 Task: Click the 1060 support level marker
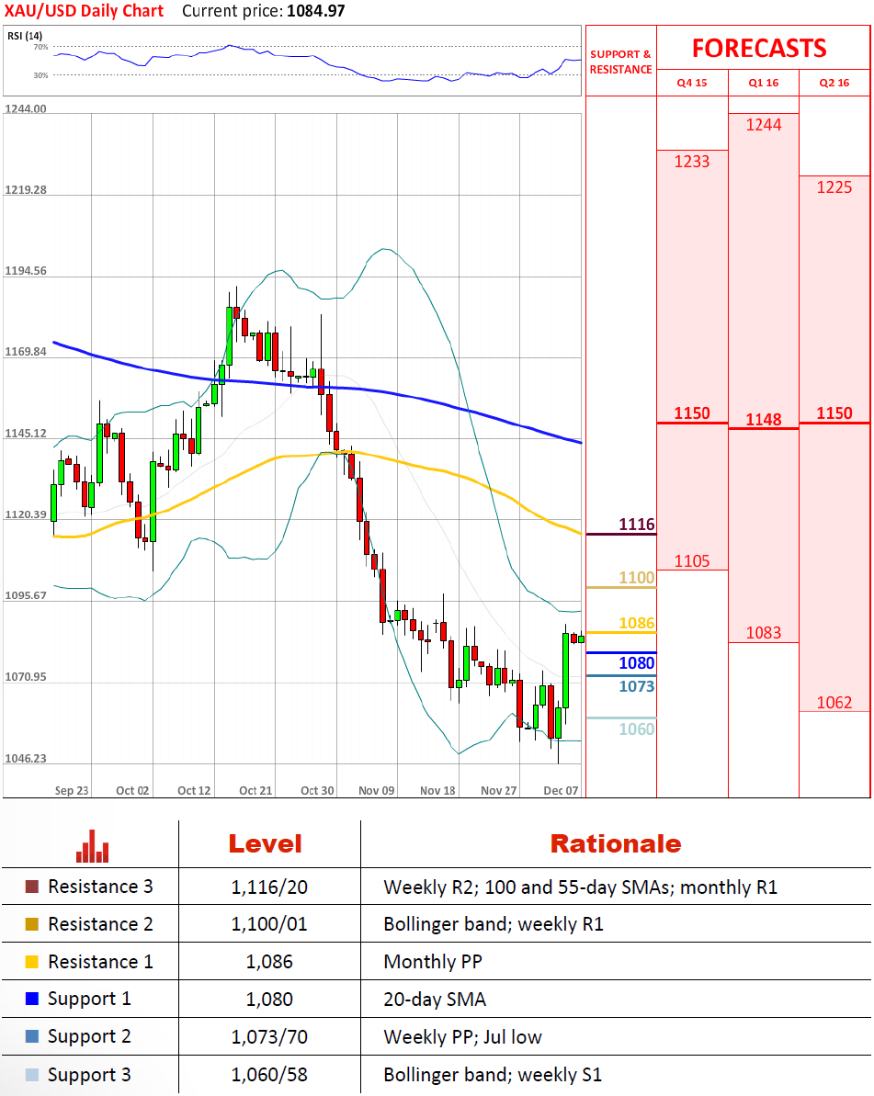[636, 729]
